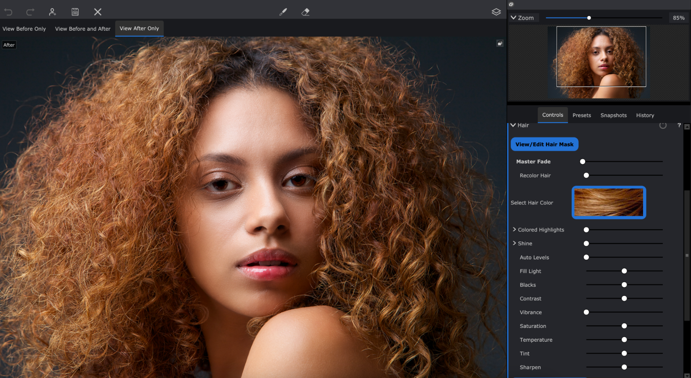
Task: Click View/Edit Hair Mask button
Action: tap(544, 144)
